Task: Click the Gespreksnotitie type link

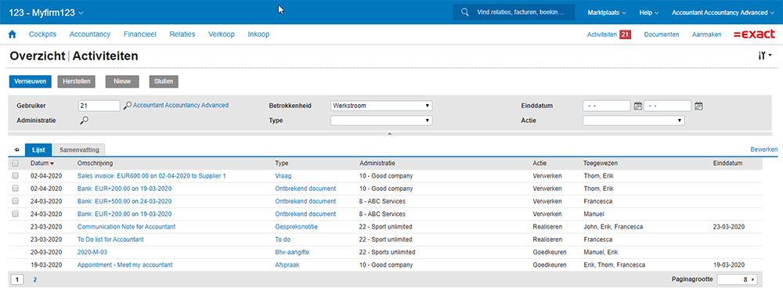Action: pyautogui.click(x=297, y=227)
